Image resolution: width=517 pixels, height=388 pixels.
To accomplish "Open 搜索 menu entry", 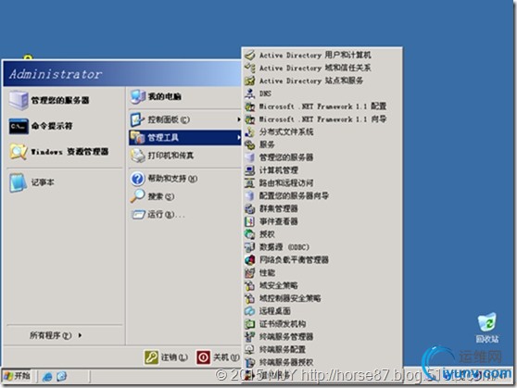I will (184, 196).
